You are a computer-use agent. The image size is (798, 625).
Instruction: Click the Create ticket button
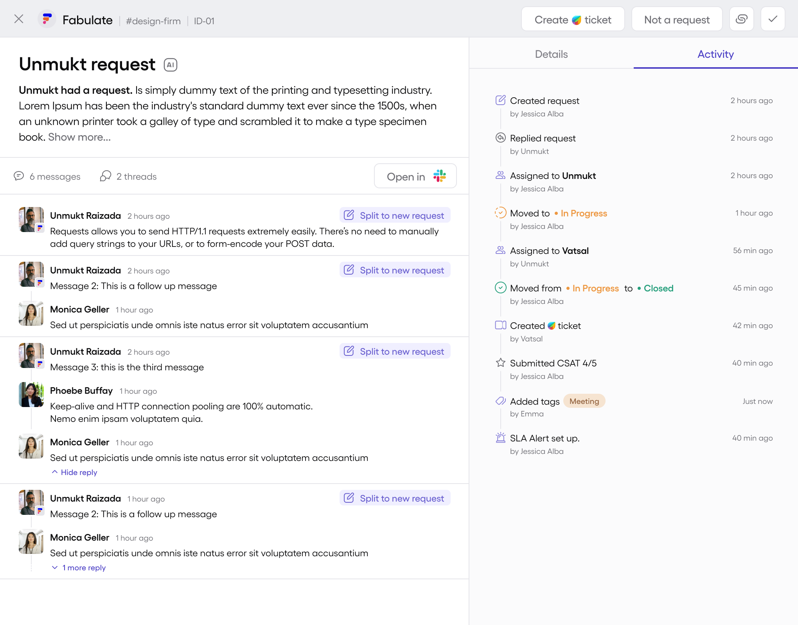pos(573,20)
